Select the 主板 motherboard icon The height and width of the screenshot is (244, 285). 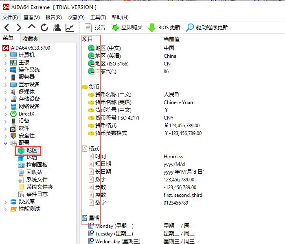[x=13, y=63]
